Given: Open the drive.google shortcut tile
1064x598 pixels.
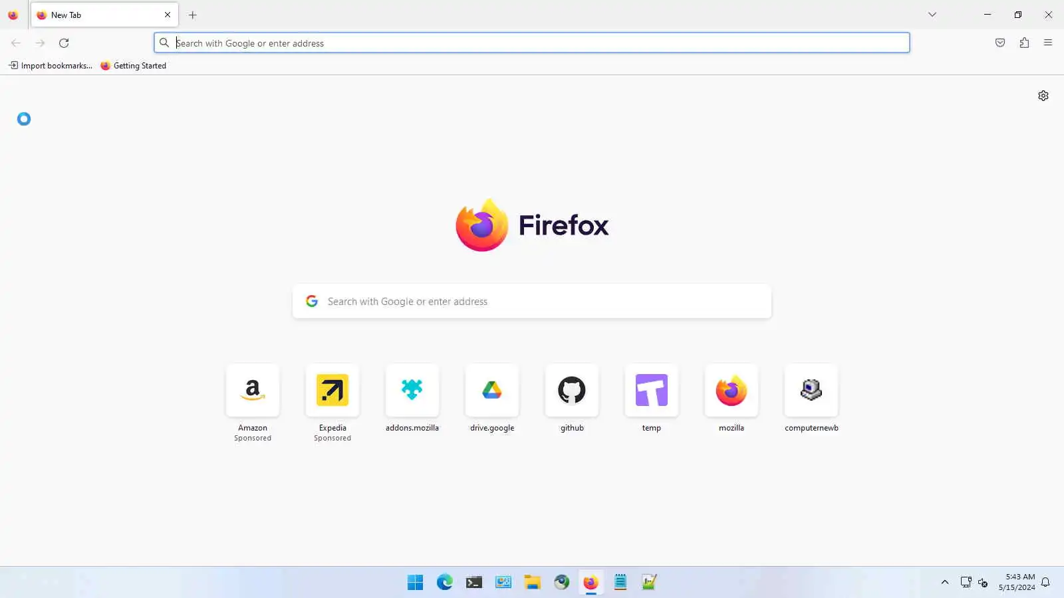Looking at the screenshot, I should point(492,390).
